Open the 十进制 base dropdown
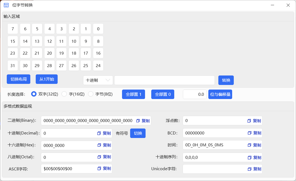The image size is (296, 181). [98, 80]
